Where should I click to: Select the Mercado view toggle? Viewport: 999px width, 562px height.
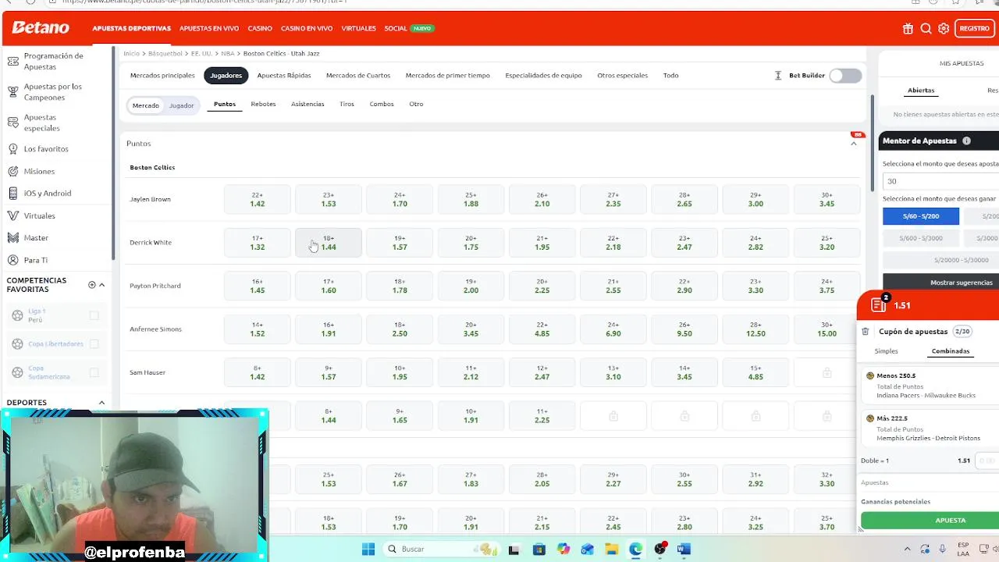point(146,105)
